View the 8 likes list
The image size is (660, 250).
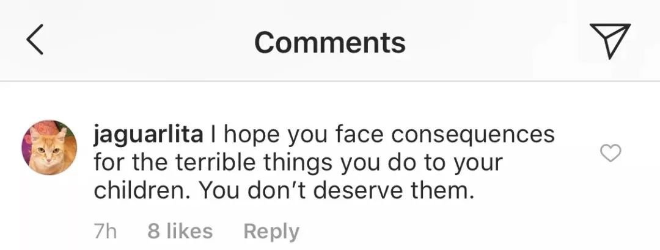pos(180,231)
